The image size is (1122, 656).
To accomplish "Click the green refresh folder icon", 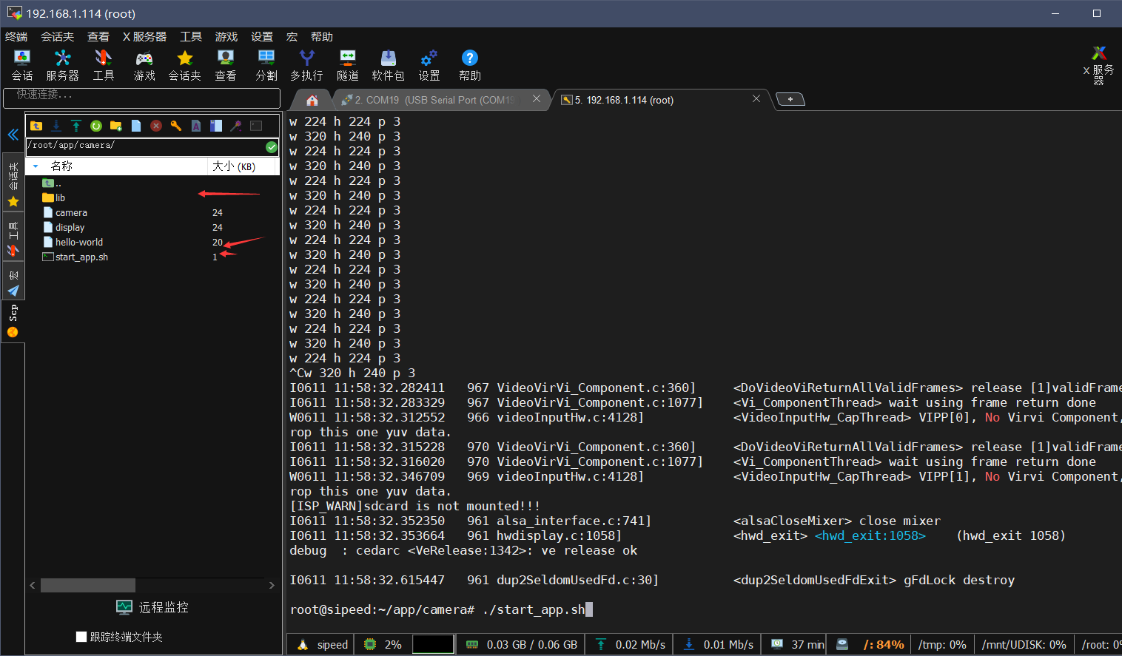I will pyautogui.click(x=95, y=126).
